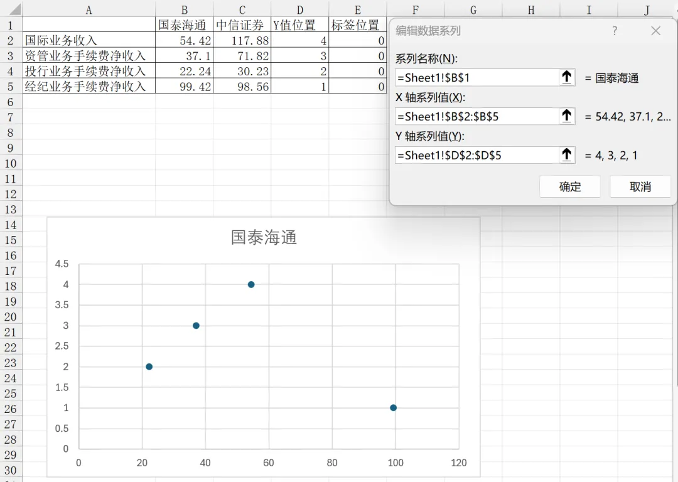Click the 系列名称 input field

[477, 77]
